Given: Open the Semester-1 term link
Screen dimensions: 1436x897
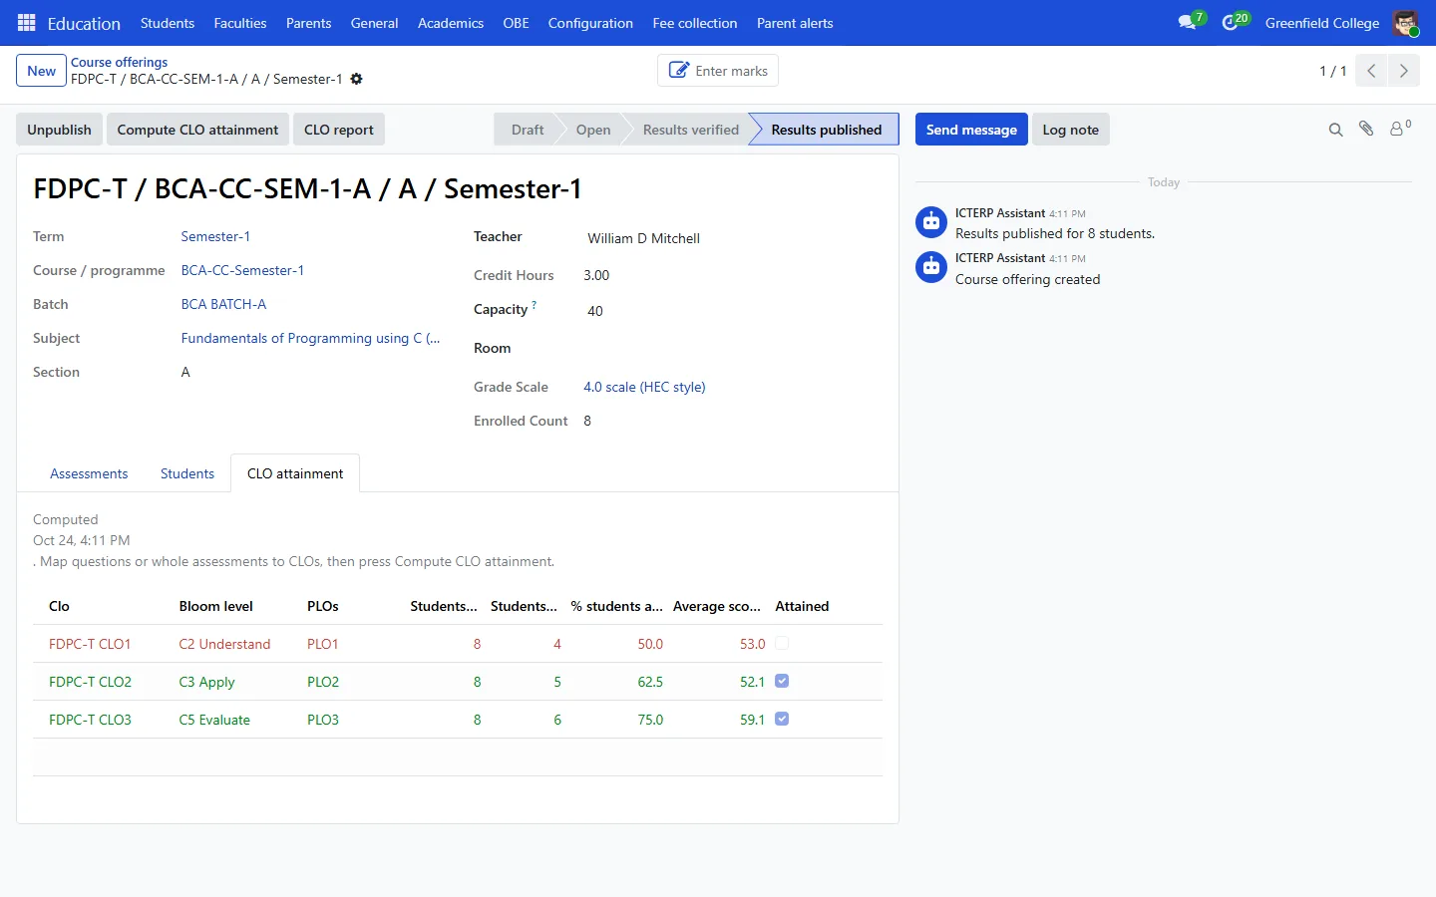Looking at the screenshot, I should click(x=215, y=236).
